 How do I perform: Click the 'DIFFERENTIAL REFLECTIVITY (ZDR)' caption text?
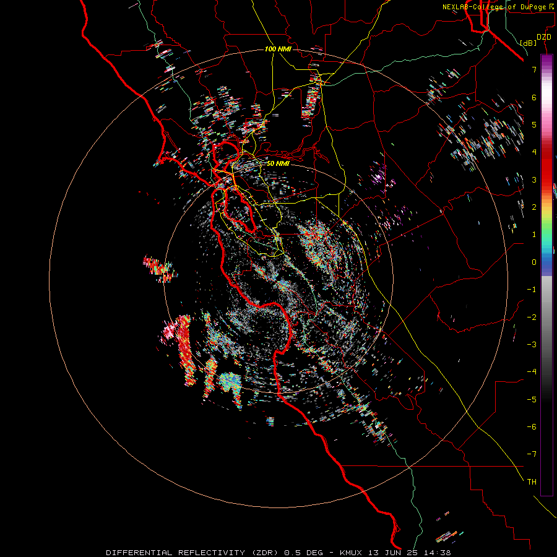(193, 553)
